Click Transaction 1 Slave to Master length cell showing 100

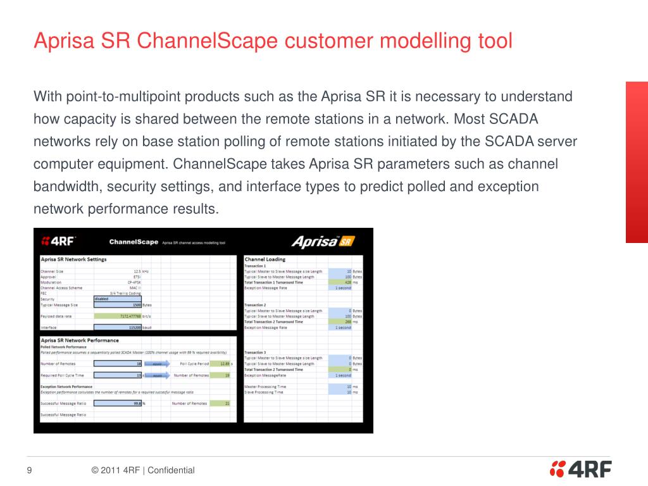point(340,277)
